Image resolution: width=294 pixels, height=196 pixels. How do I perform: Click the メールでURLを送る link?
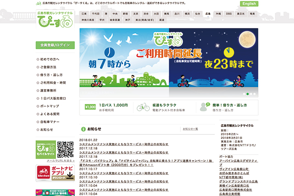pos(61,161)
